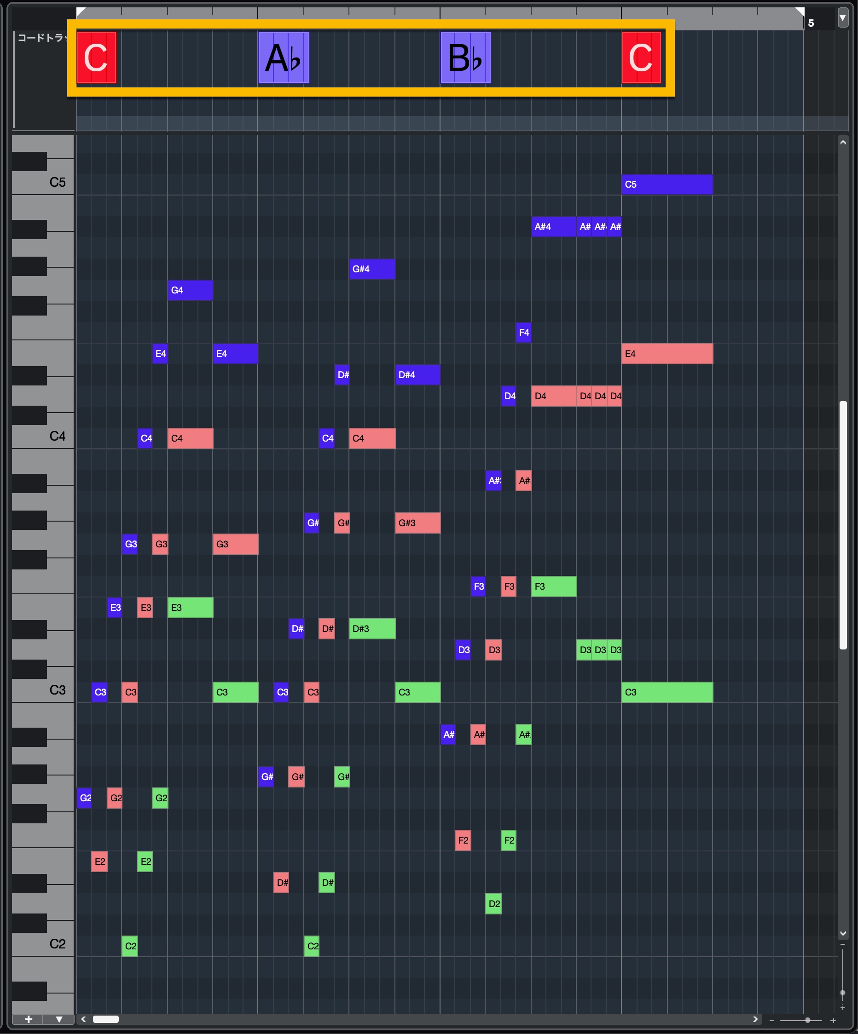The height and width of the screenshot is (1034, 858).
Task: Select the B♭ chord event
Action: pyautogui.click(x=466, y=57)
